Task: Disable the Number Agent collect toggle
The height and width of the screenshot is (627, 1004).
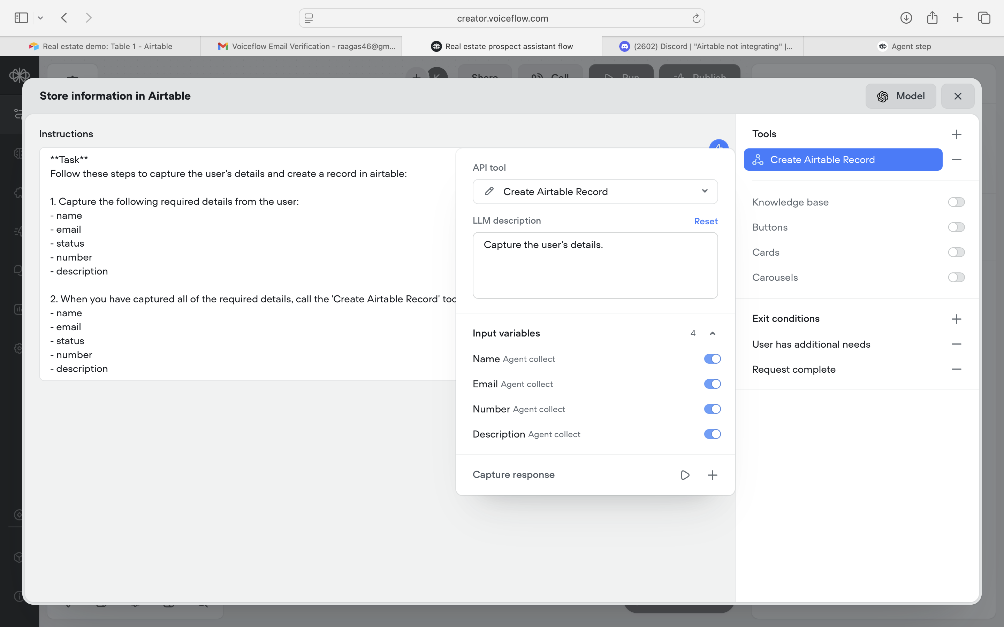Action: point(712,409)
